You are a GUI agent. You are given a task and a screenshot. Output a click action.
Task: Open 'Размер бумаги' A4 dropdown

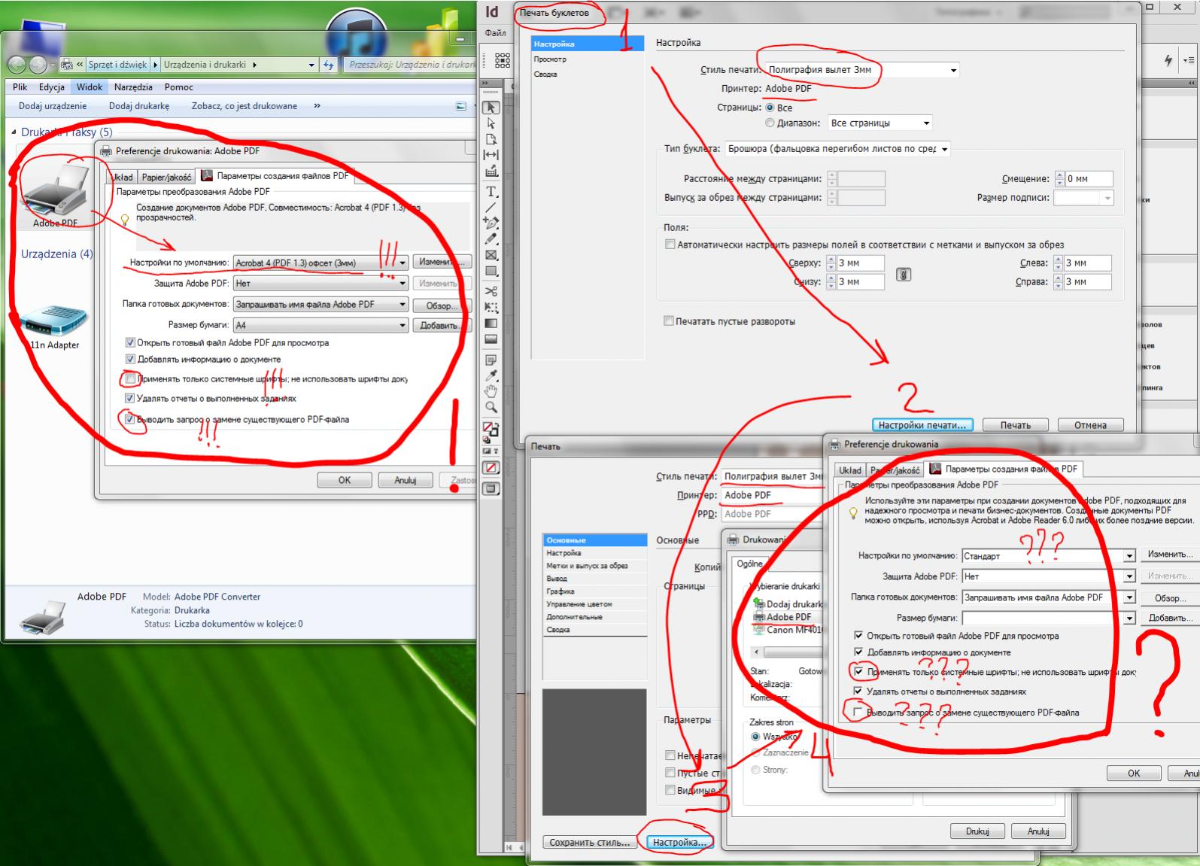[321, 325]
